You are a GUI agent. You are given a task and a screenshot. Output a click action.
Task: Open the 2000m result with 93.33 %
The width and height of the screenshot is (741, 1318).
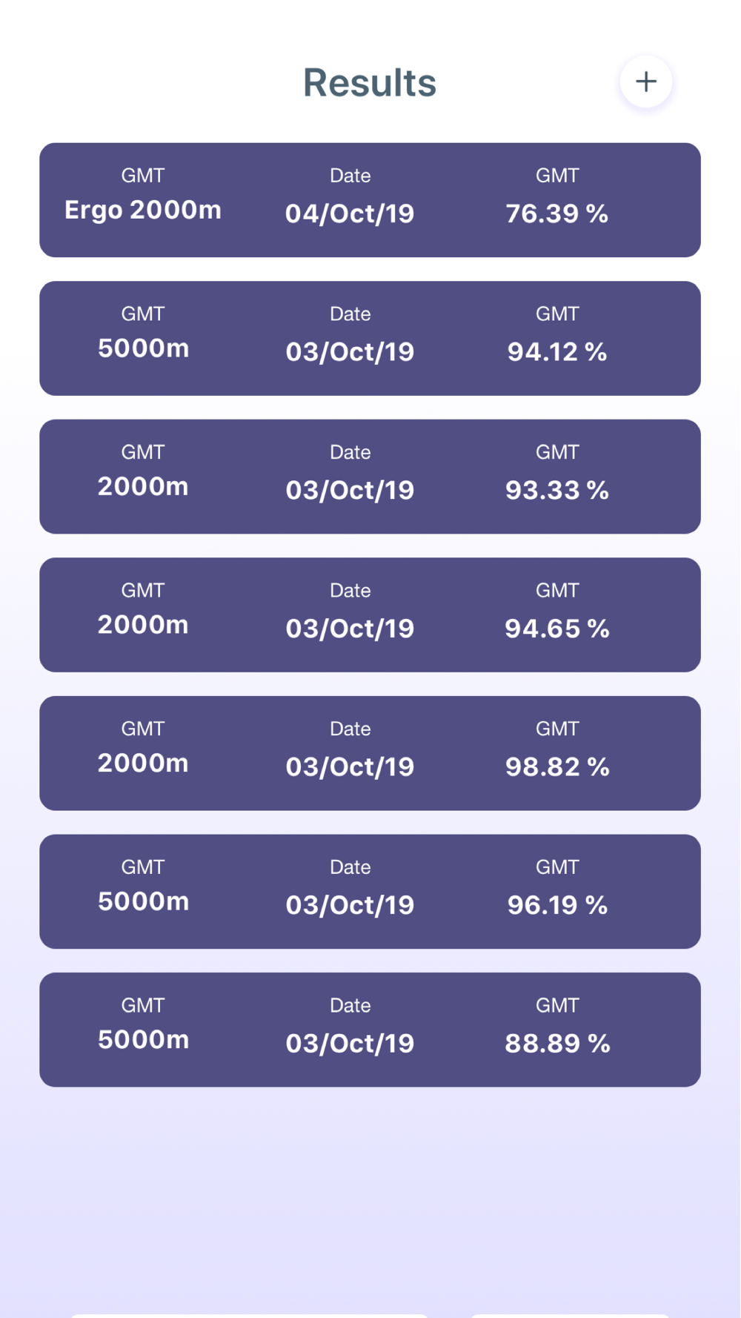coord(370,477)
